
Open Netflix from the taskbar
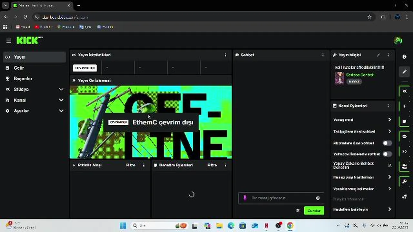266,226
